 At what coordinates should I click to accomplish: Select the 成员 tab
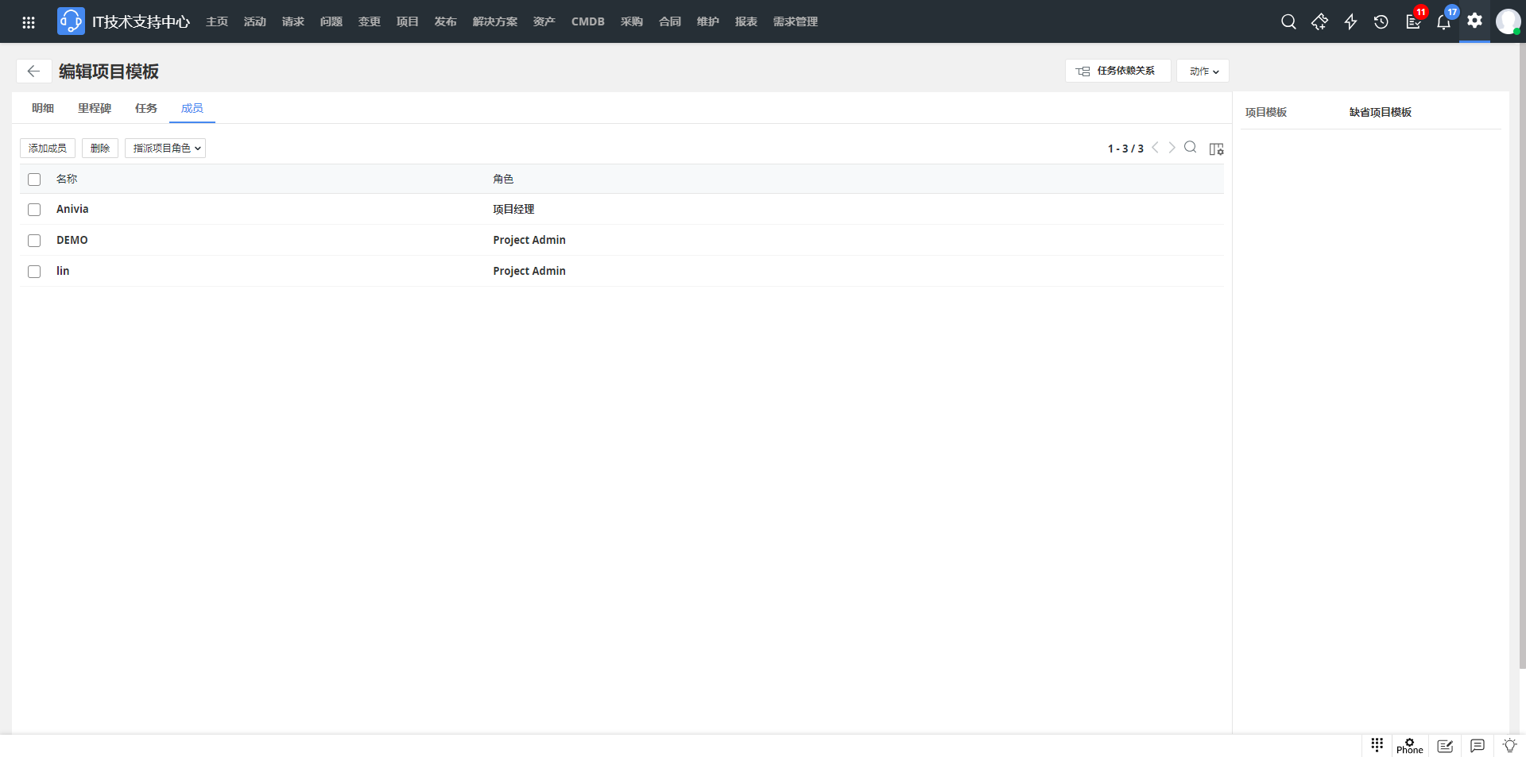click(192, 108)
